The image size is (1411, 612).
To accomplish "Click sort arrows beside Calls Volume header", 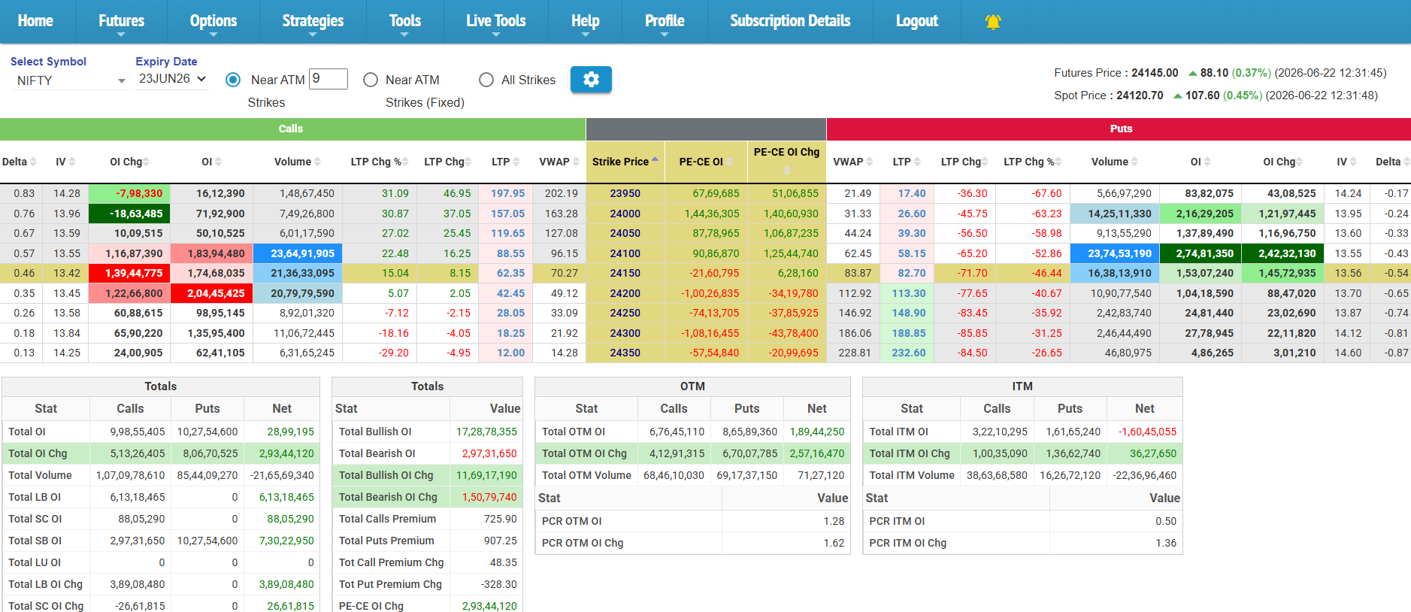I will [x=317, y=162].
